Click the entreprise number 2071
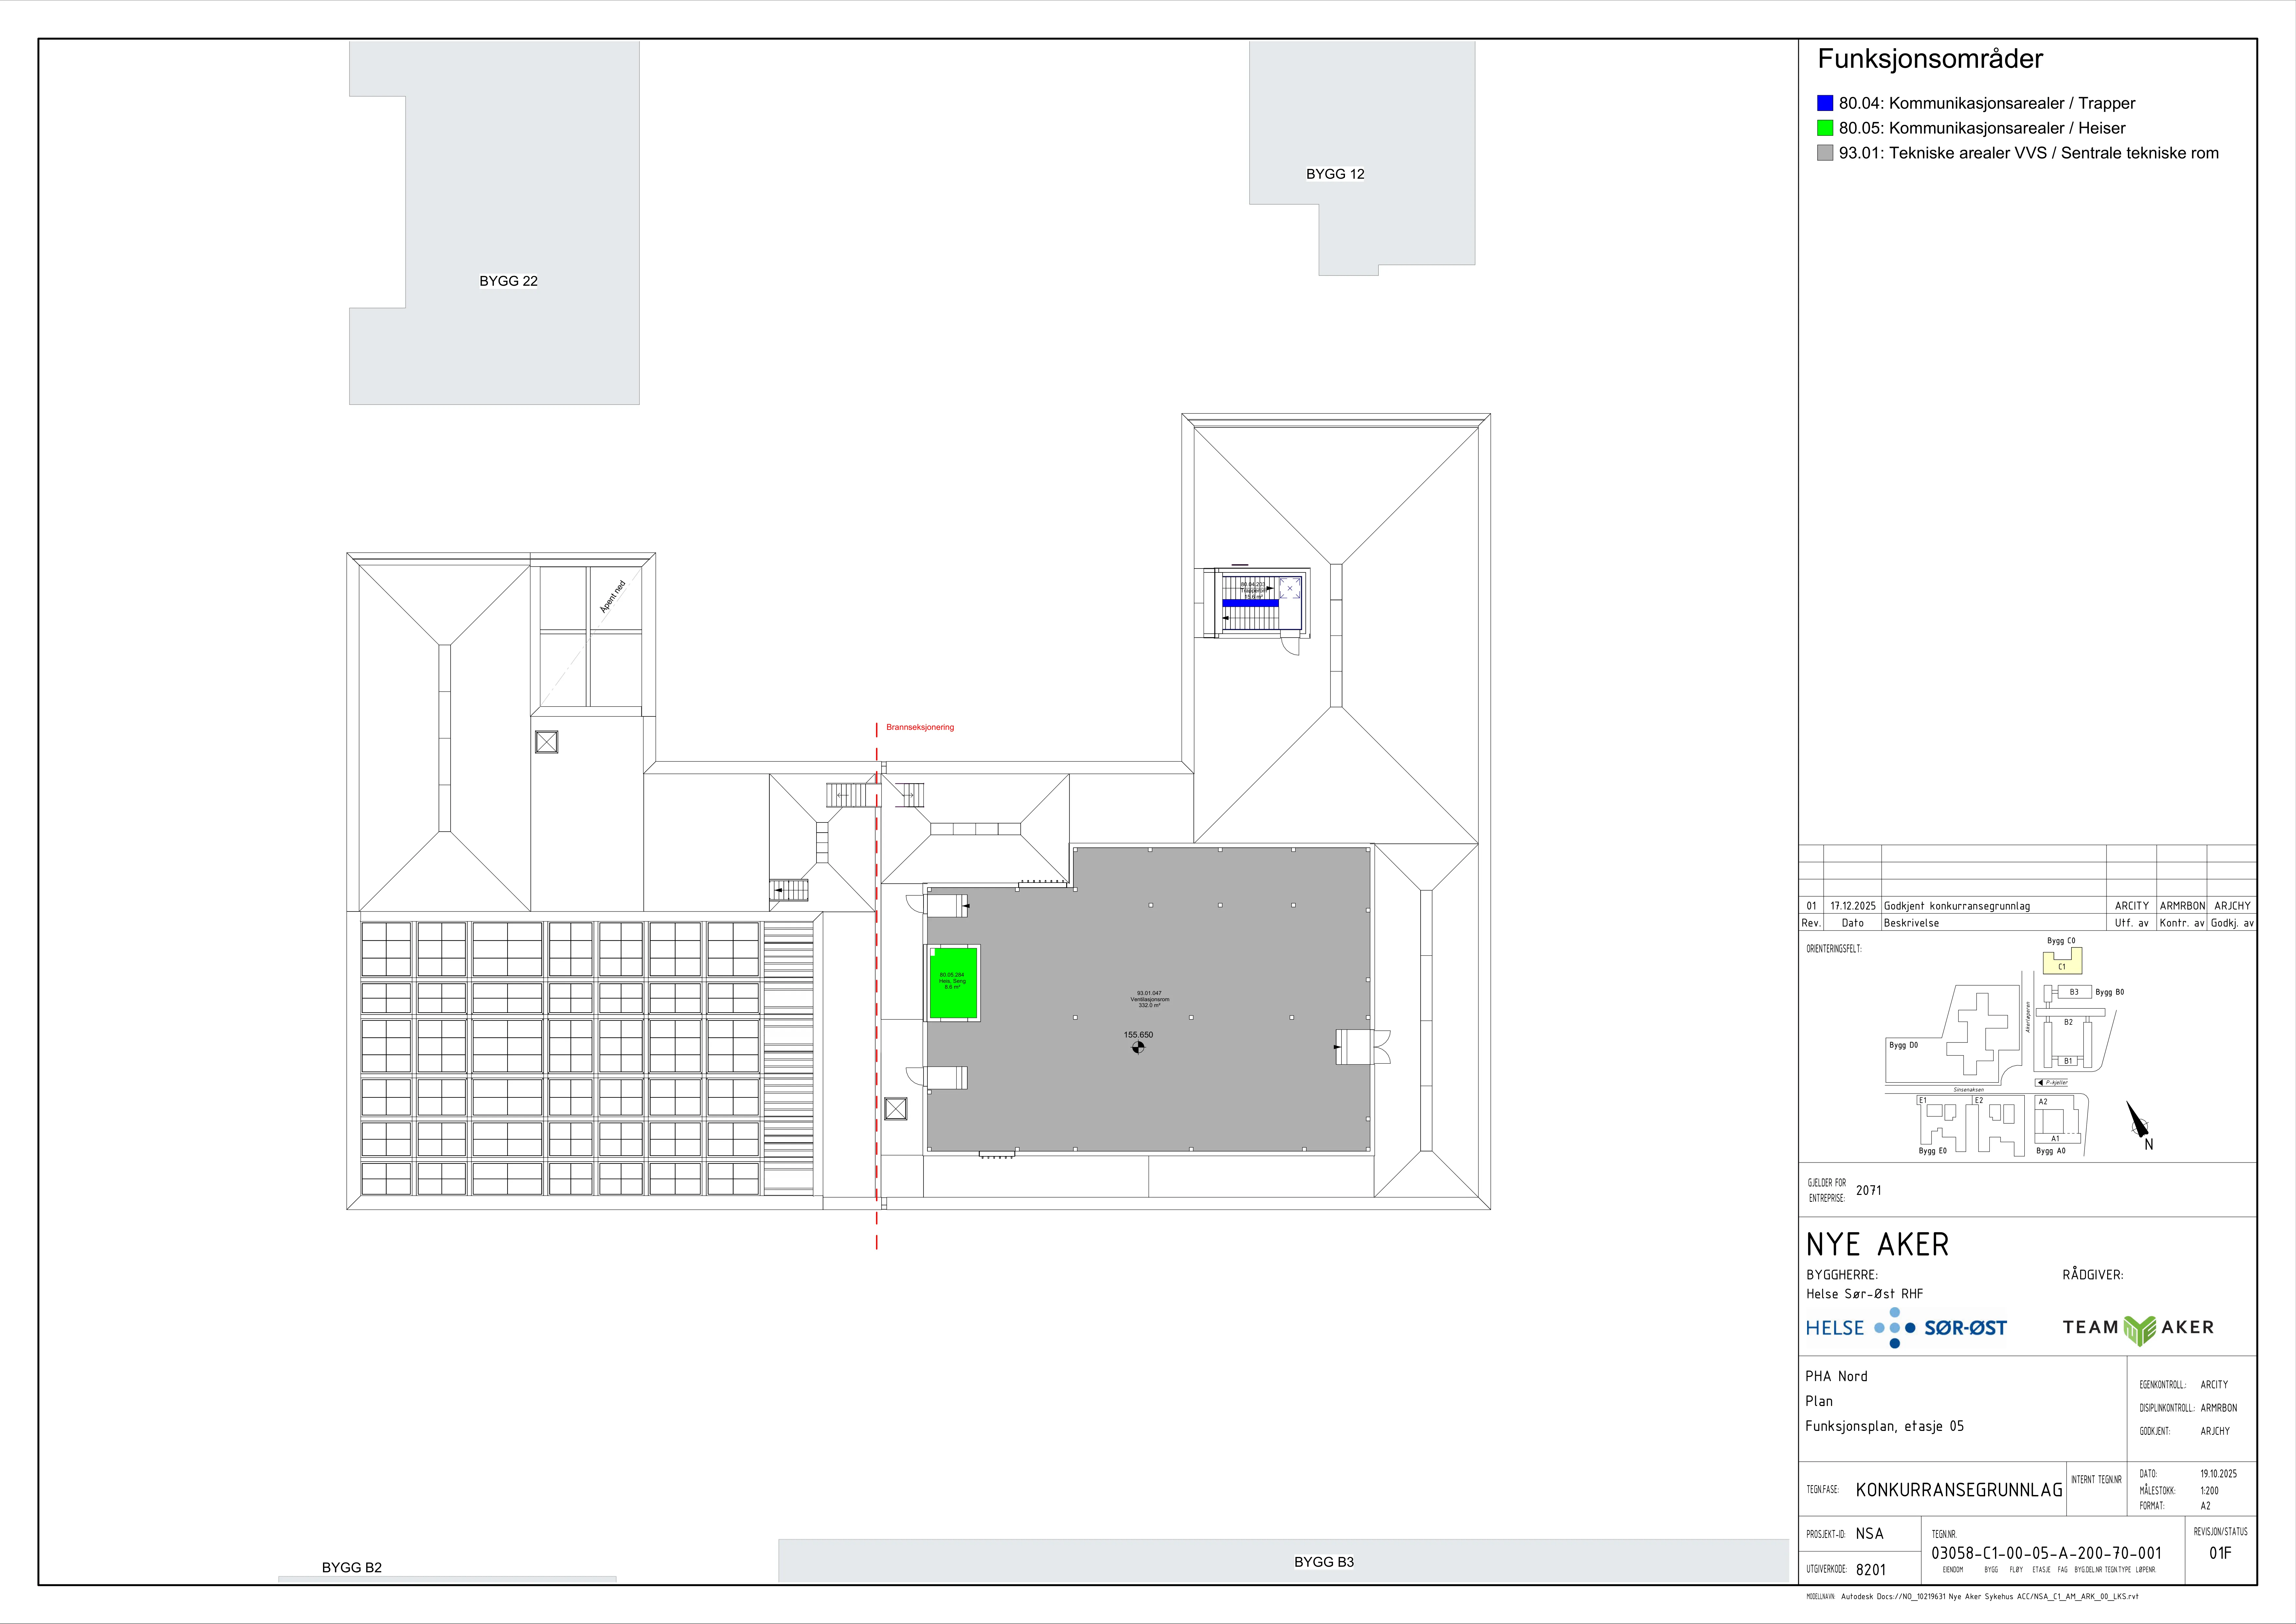Screen dimensions: 2296x1624 click(1869, 1190)
